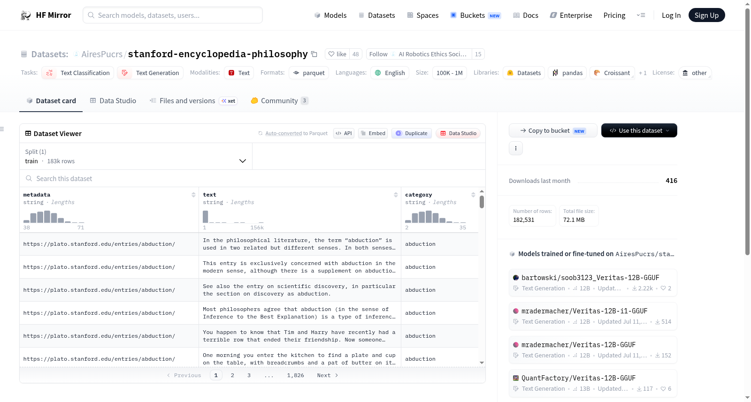
Task: Open the Buckets nav item
Action: coord(475,15)
